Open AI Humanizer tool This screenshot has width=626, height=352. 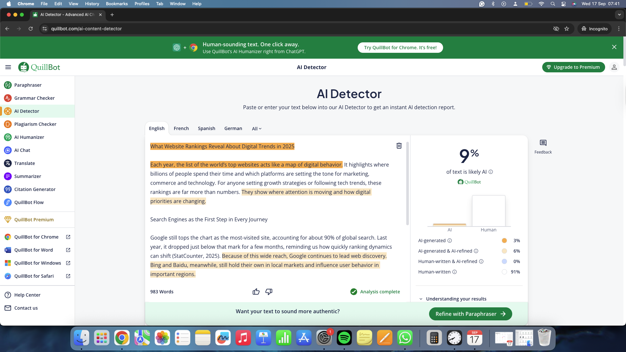coord(37,137)
